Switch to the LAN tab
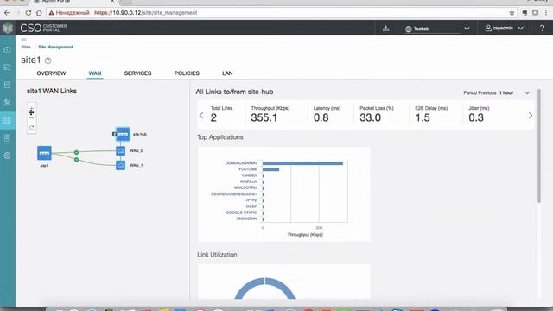The image size is (553, 311). (x=227, y=73)
